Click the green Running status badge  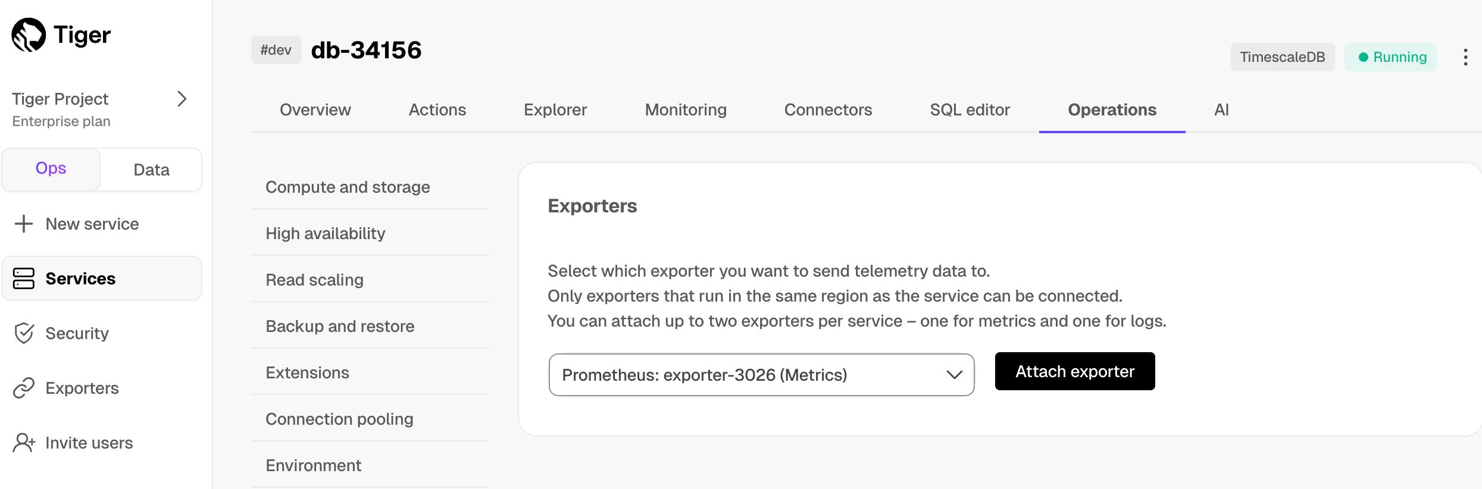1391,57
